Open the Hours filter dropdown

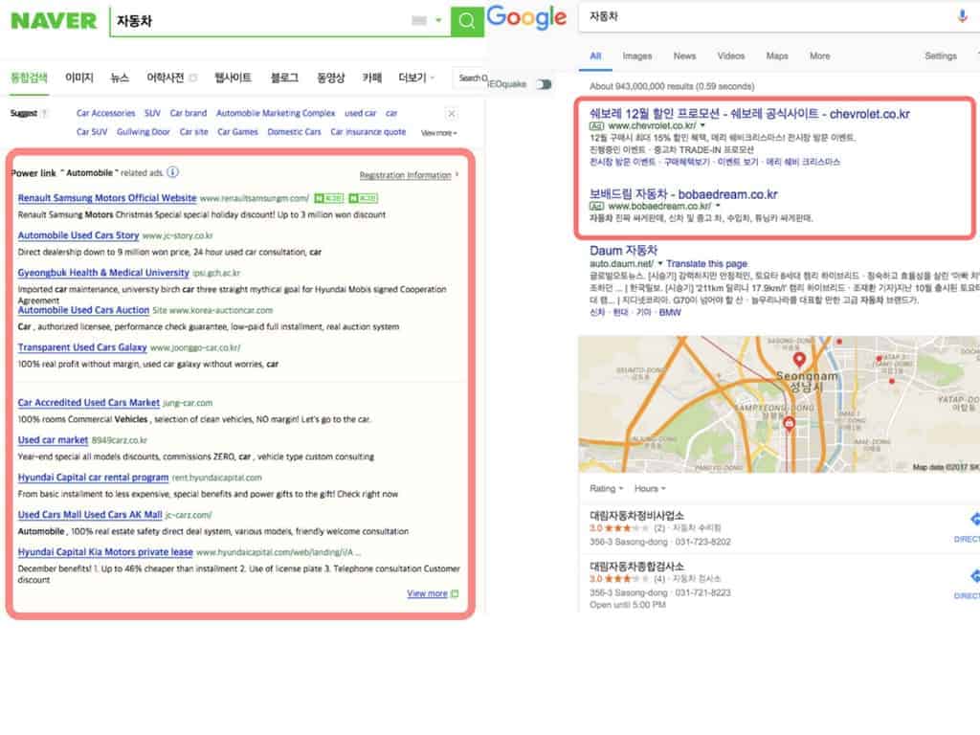point(650,489)
